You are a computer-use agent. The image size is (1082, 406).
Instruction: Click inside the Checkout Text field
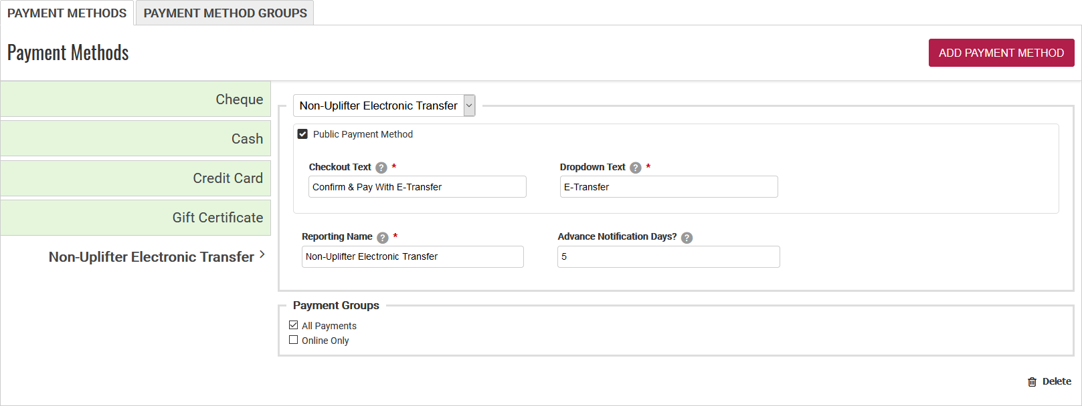[x=417, y=187]
